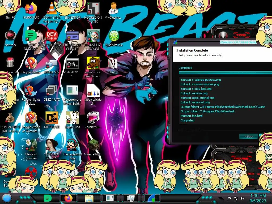Click the Alienware head gadget icon
272x204 pixels.
point(223,35)
